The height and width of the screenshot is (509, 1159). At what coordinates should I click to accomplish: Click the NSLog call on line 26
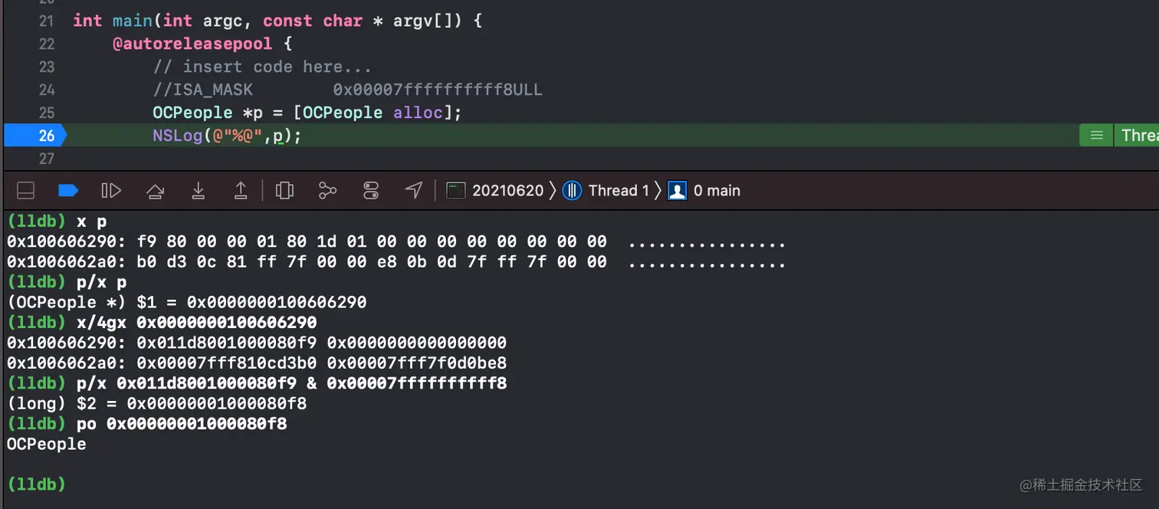[x=227, y=136]
